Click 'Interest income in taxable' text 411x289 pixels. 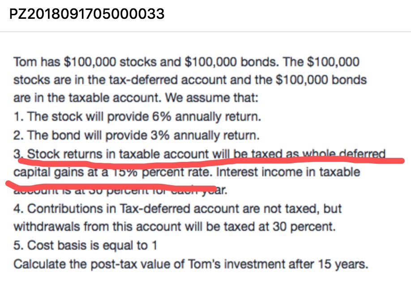288,172
